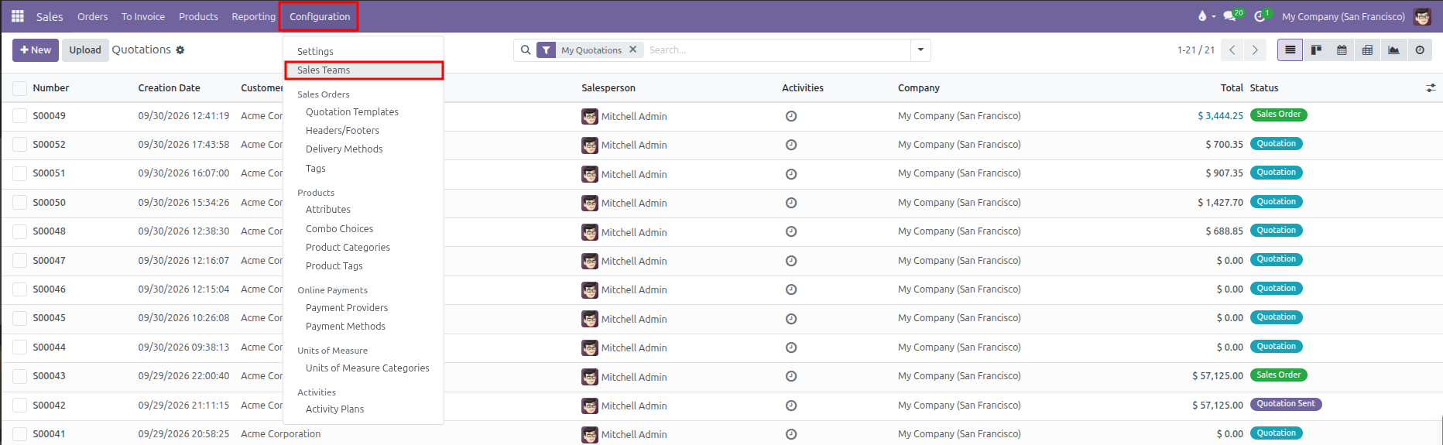
Task: Select checkbox for order S00051
Action: [x=19, y=173]
